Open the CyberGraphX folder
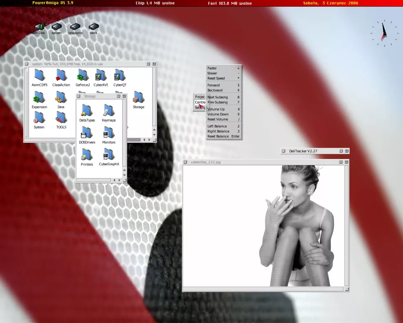Image resolution: width=403 pixels, height=323 pixels. (x=109, y=155)
